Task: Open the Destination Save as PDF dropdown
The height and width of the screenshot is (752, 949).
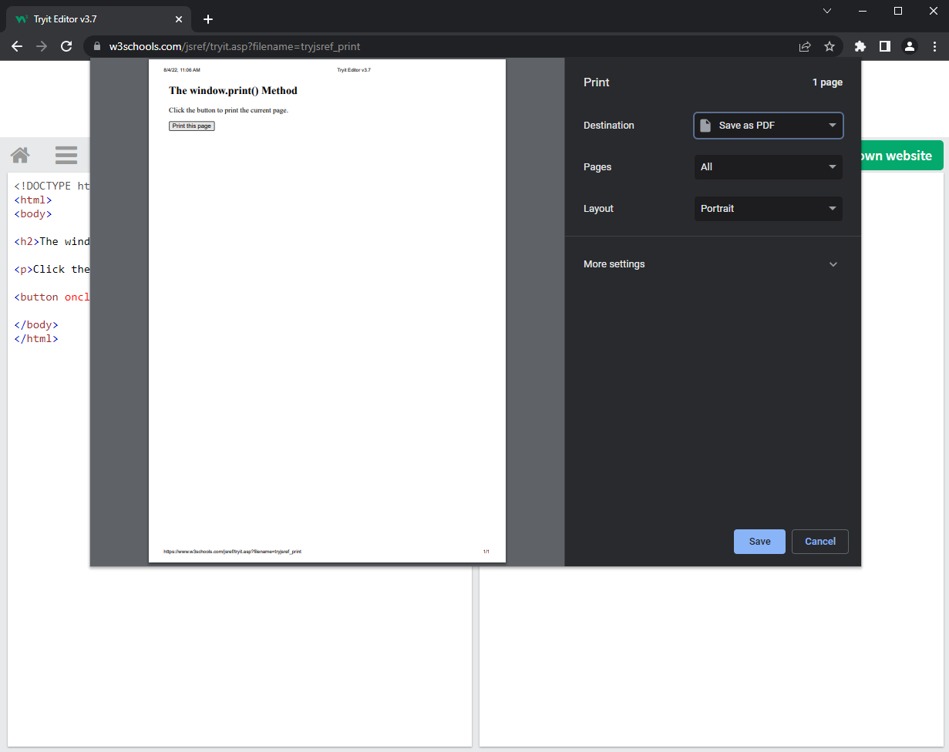Action: tap(768, 126)
